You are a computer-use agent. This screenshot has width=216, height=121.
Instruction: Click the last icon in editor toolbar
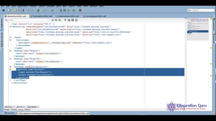[x=76, y=20]
